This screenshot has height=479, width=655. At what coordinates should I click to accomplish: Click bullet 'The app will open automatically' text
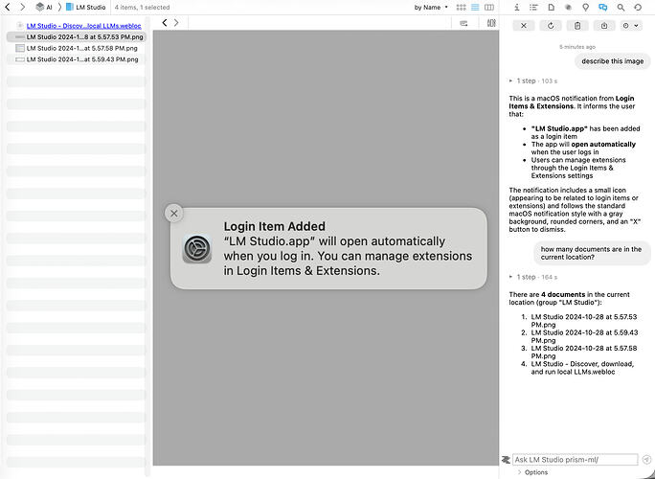pyautogui.click(x=583, y=148)
